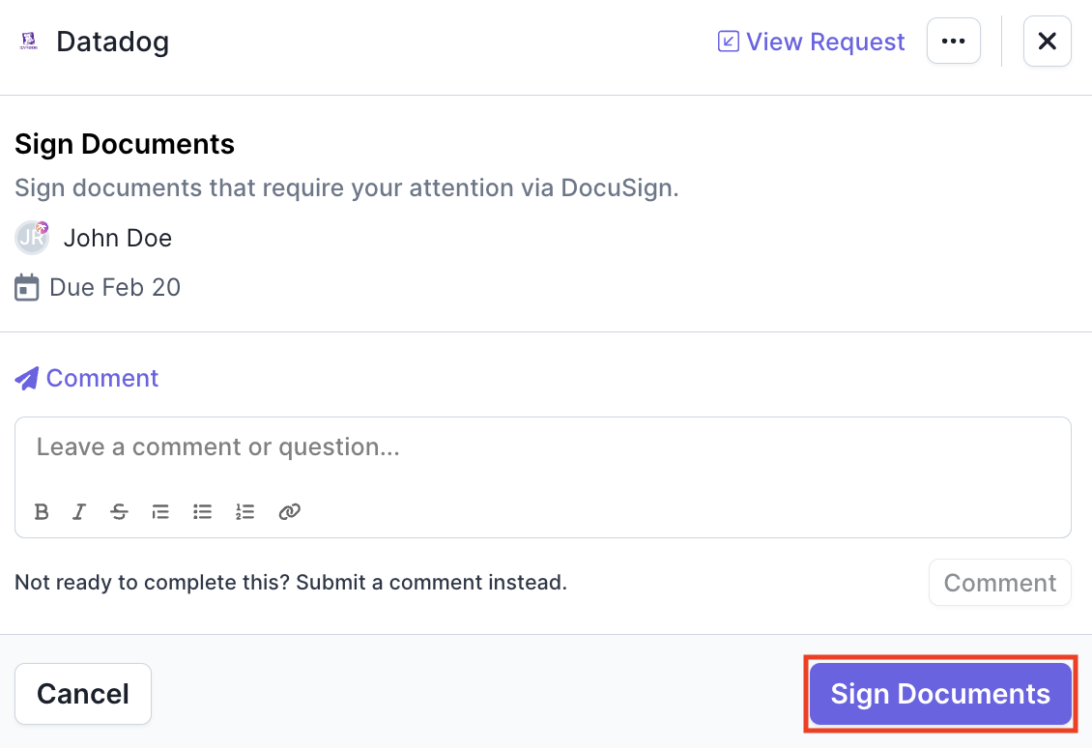
Task: Click the Sign Documents button
Action: tap(940, 694)
